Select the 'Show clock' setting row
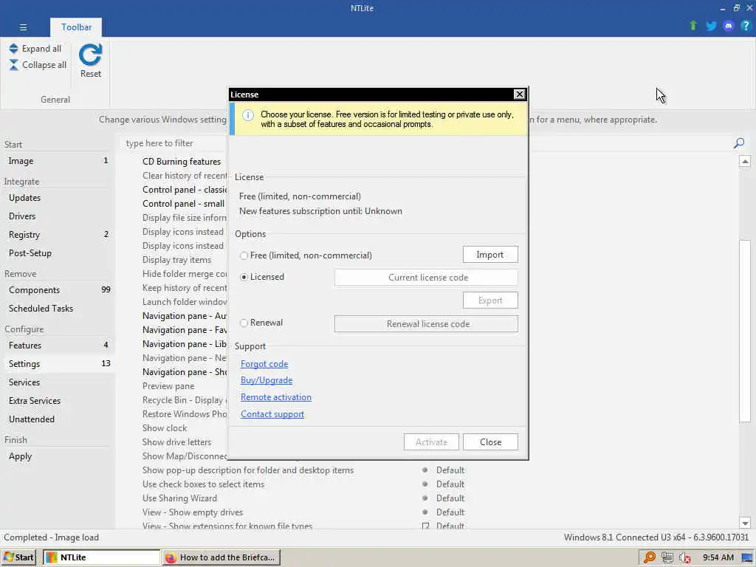Image resolution: width=756 pixels, height=567 pixels. tap(165, 428)
